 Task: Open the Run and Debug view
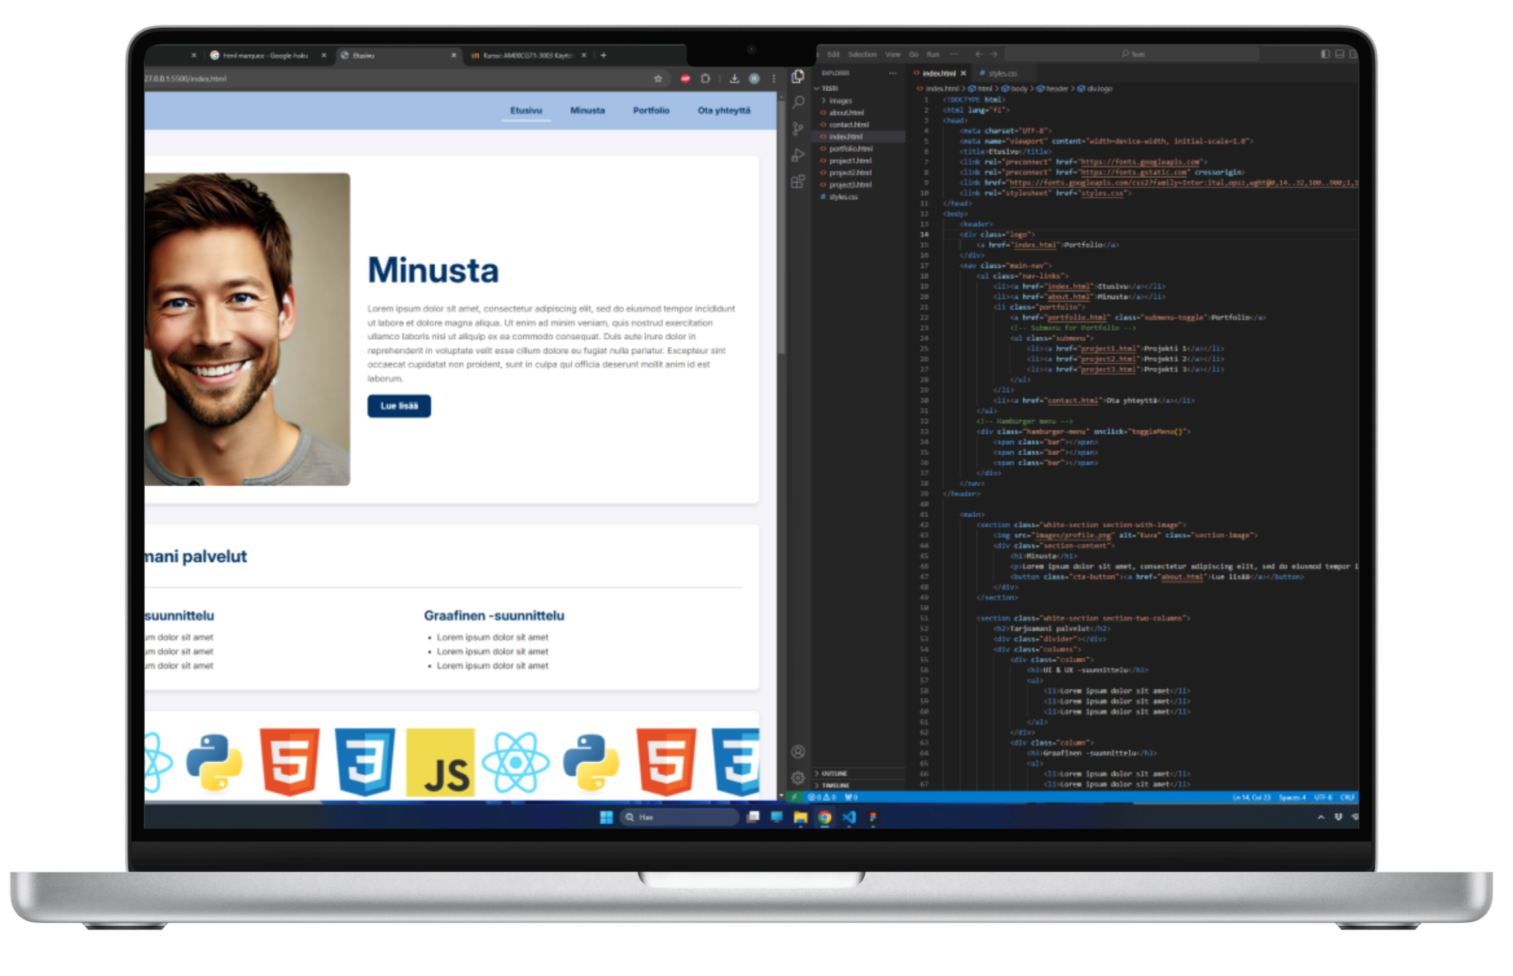[x=798, y=155]
